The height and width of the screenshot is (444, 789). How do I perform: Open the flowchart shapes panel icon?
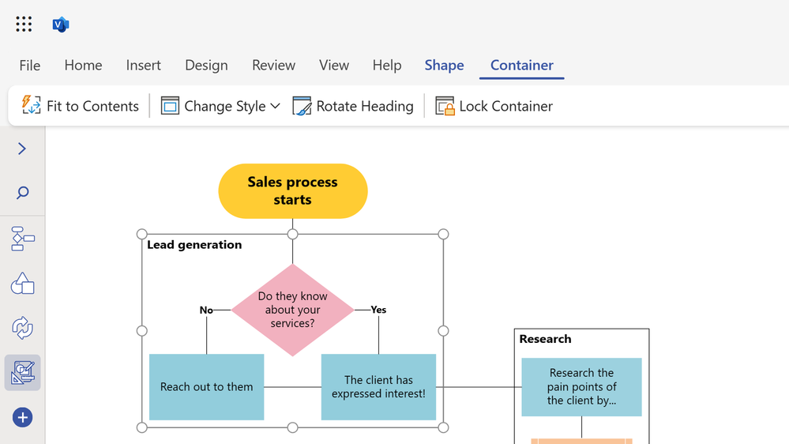click(22, 239)
